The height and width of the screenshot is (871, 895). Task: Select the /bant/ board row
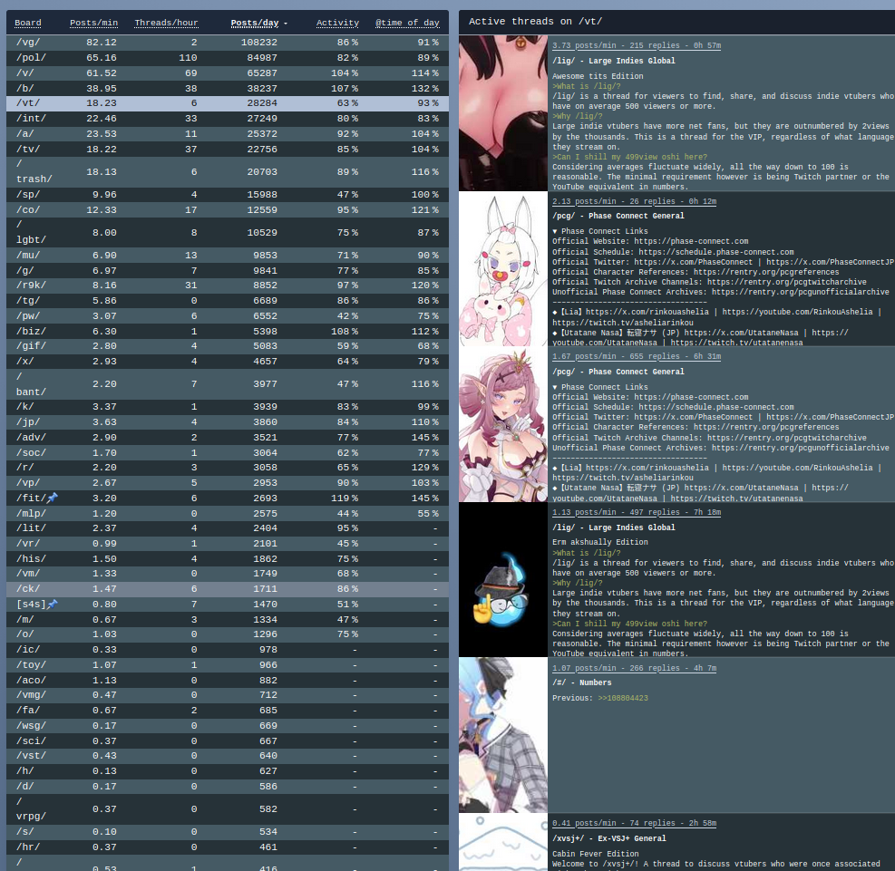point(228,384)
